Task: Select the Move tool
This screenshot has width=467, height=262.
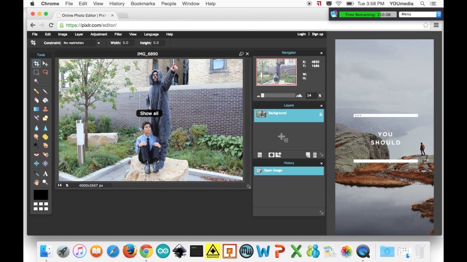Action: click(x=45, y=64)
